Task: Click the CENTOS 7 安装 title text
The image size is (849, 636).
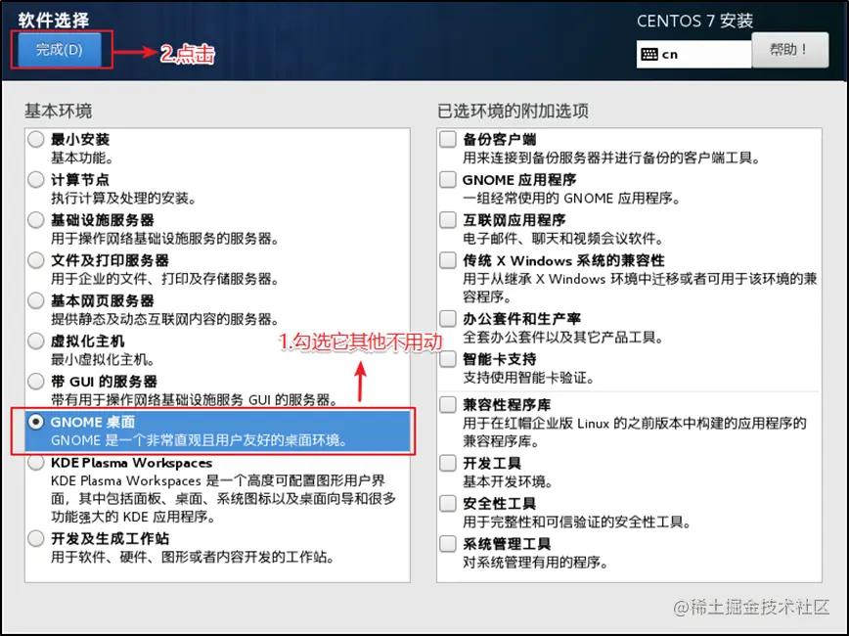Action: point(694,22)
